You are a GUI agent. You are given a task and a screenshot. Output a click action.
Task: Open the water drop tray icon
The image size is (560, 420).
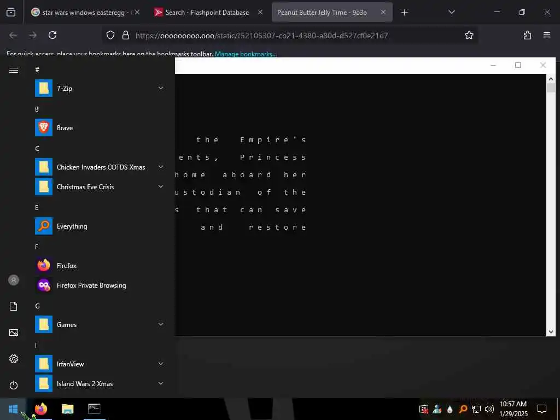(x=450, y=409)
